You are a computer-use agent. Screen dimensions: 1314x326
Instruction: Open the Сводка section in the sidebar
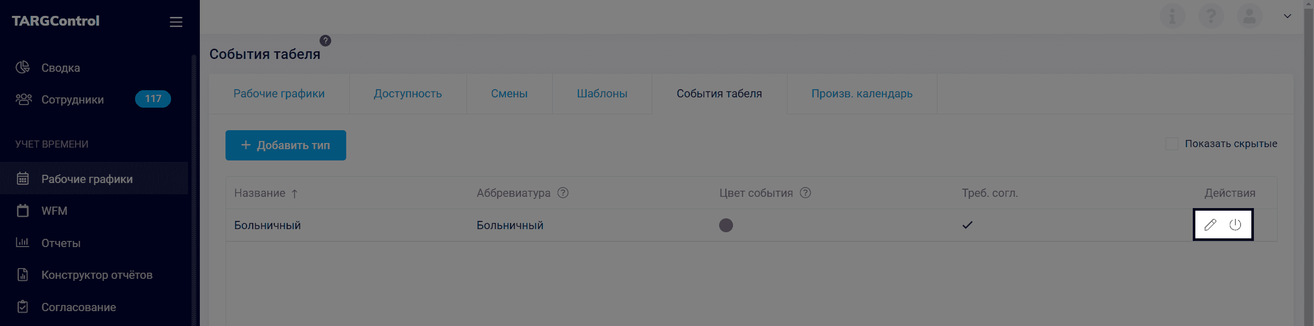pyautogui.click(x=60, y=67)
